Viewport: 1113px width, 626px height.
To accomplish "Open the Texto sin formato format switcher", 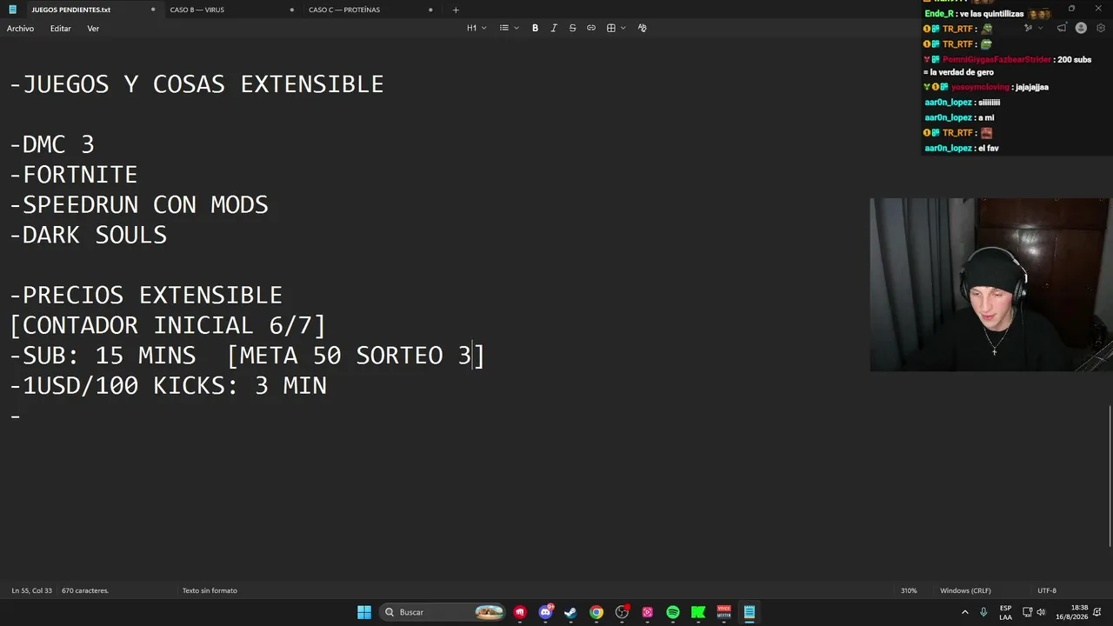I will pos(210,590).
